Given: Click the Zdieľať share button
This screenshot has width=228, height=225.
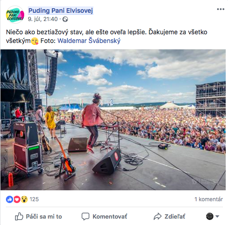Looking at the screenshot, I should [x=169, y=216].
